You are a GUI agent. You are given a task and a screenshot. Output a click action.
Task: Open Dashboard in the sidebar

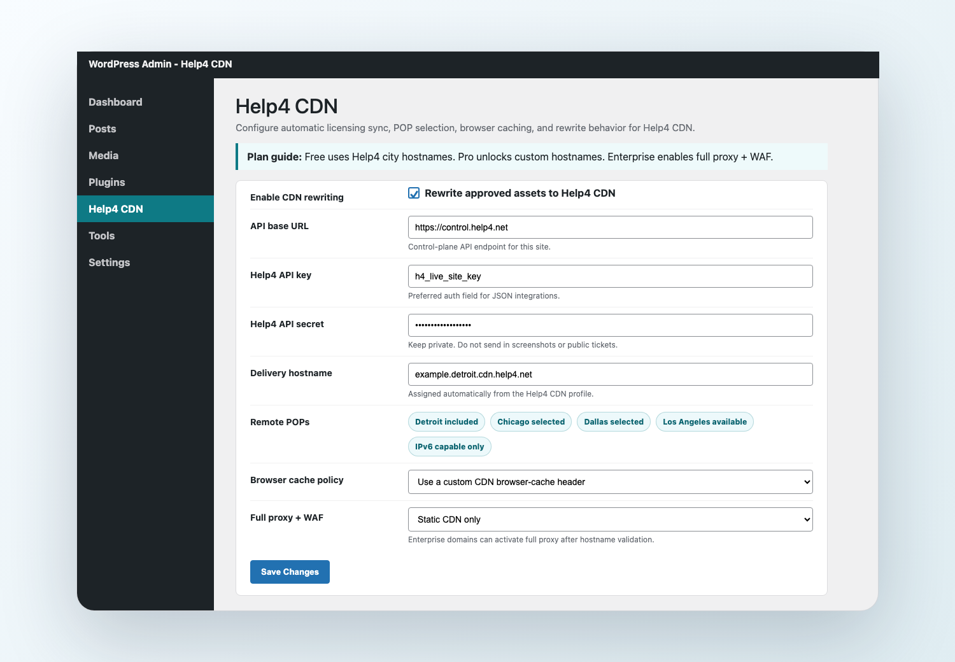[x=145, y=102]
